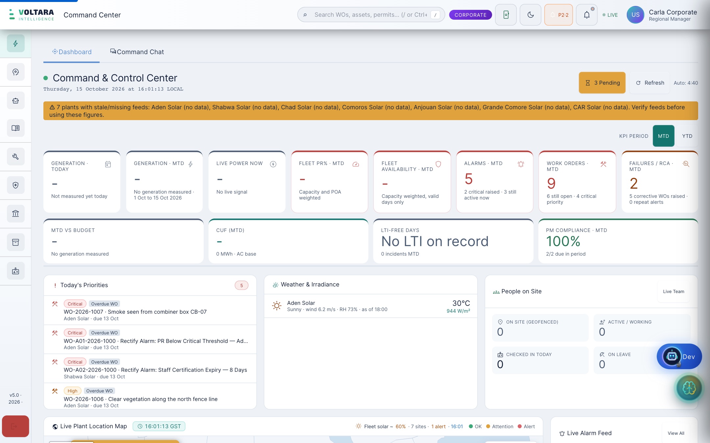Image resolution: width=710 pixels, height=443 pixels.
Task: Open the notifications bell
Action: coord(587,15)
